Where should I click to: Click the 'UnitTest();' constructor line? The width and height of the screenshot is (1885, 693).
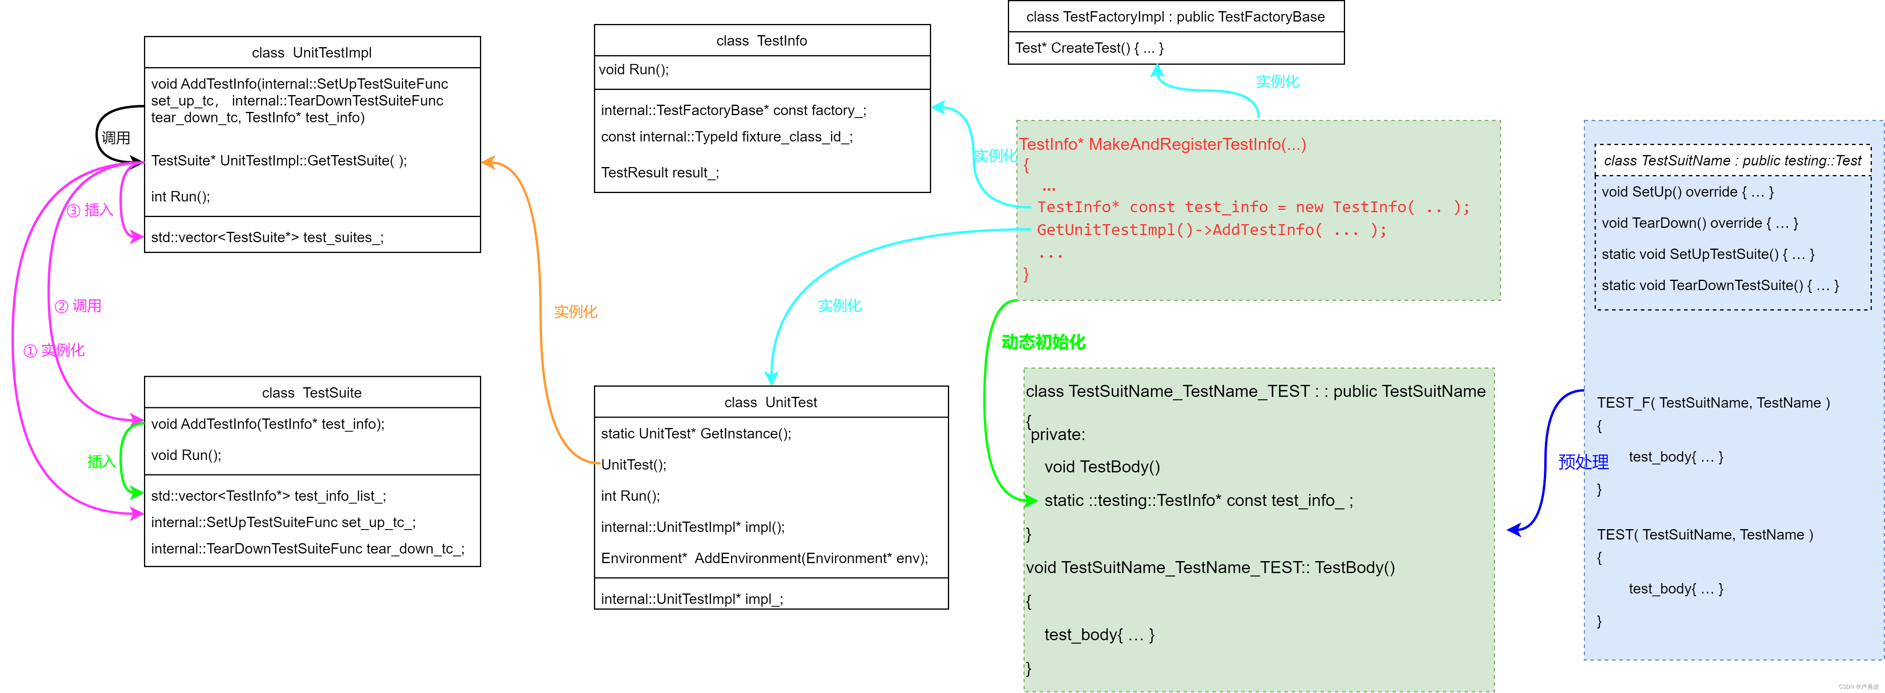[634, 465]
